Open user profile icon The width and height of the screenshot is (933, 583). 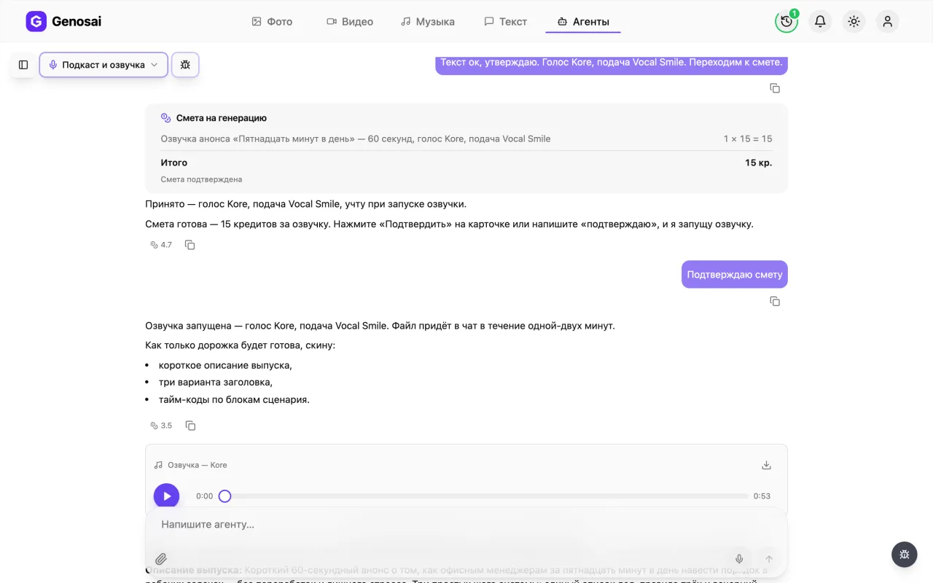(x=887, y=22)
